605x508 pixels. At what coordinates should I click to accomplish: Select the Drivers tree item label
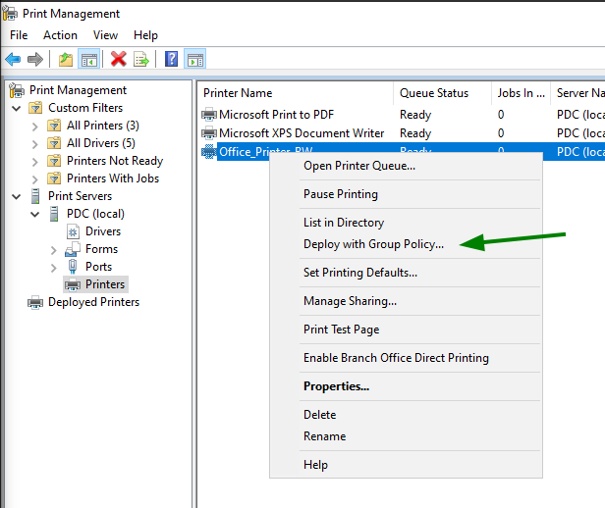pyautogui.click(x=103, y=231)
